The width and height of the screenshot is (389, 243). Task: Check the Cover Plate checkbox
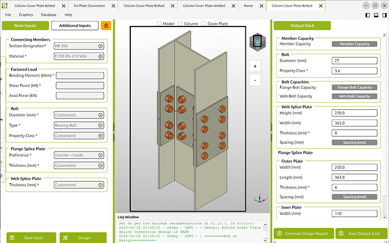[x=204, y=24]
